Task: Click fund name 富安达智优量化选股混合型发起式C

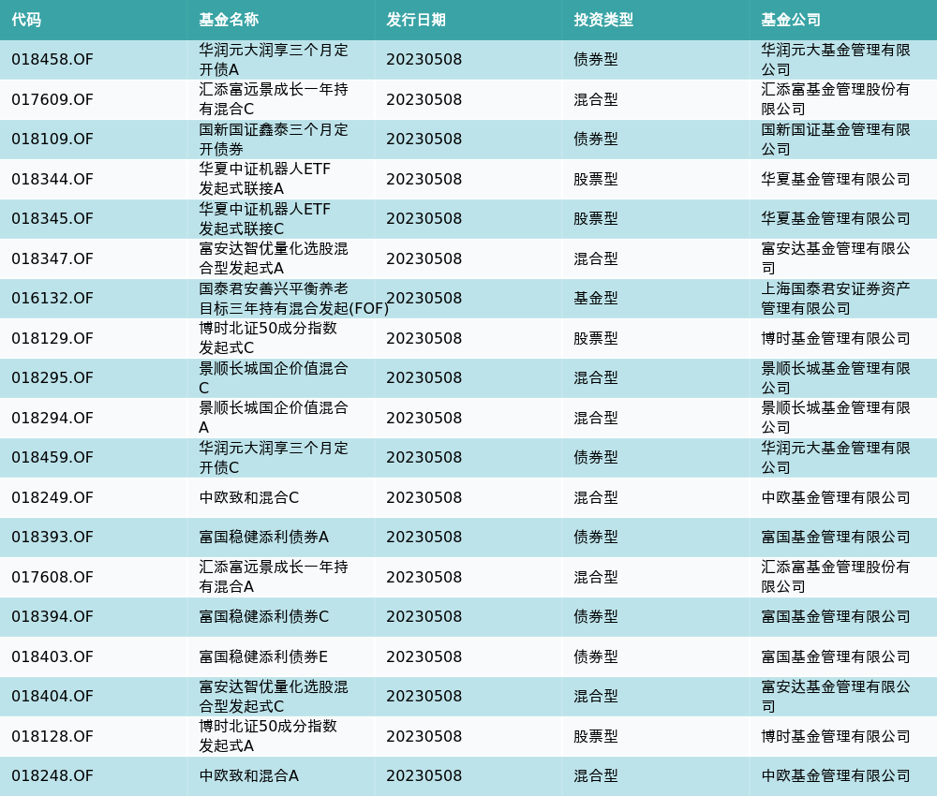Action: 274,697
